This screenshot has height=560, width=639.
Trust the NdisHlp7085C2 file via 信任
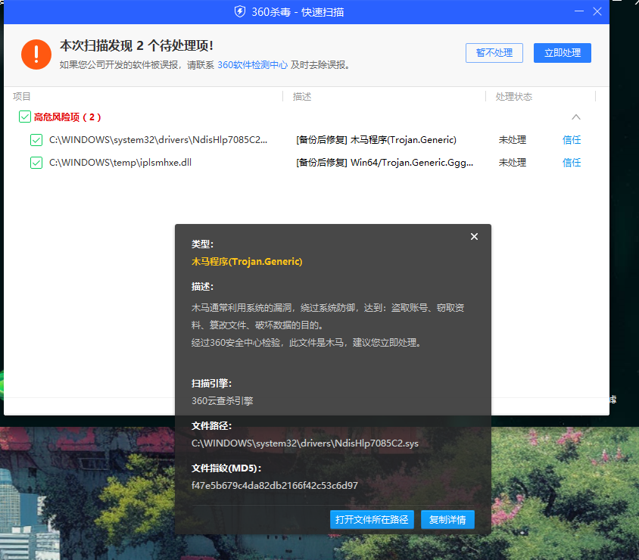click(572, 140)
